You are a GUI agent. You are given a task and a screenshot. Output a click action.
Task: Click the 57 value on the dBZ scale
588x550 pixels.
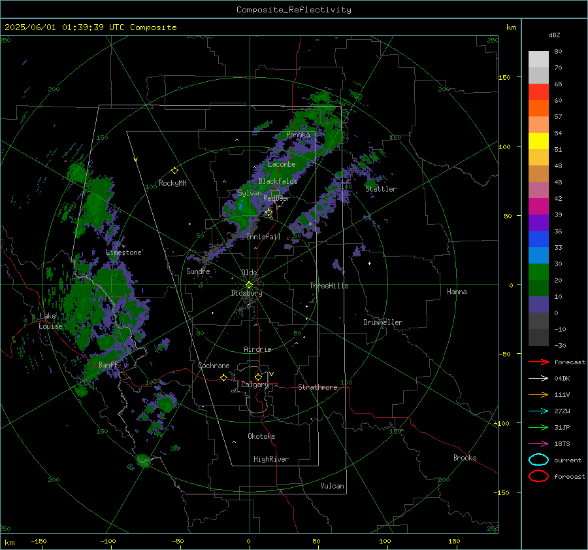(558, 116)
